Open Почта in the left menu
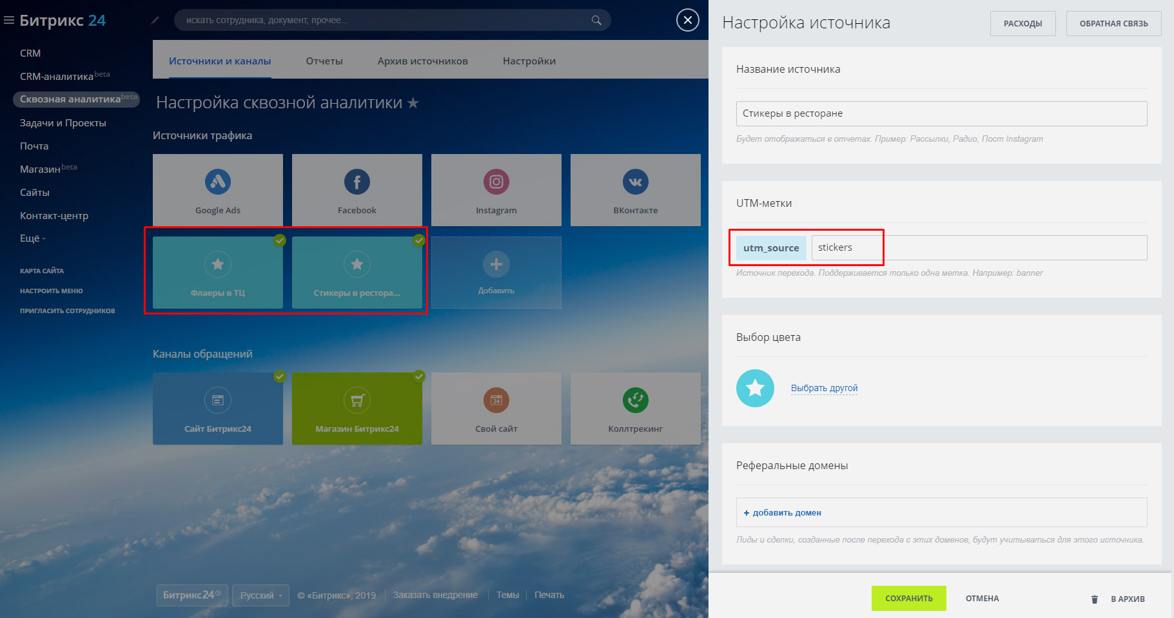1174x618 pixels. point(34,146)
